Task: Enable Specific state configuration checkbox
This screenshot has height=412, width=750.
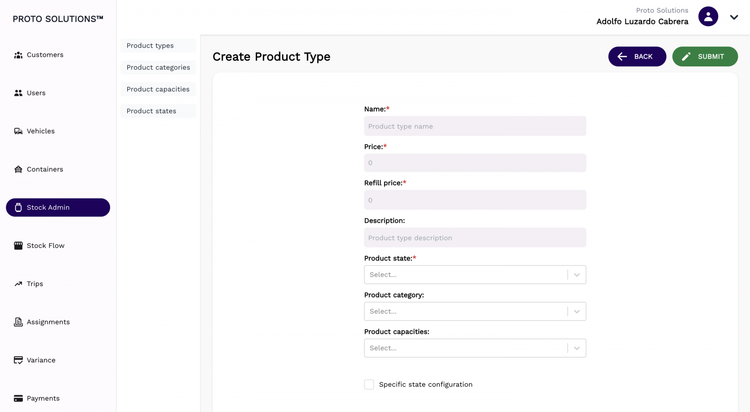Action: point(369,384)
